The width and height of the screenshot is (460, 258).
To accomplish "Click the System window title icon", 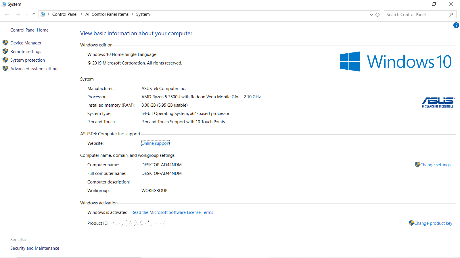I will (x=4, y=4).
